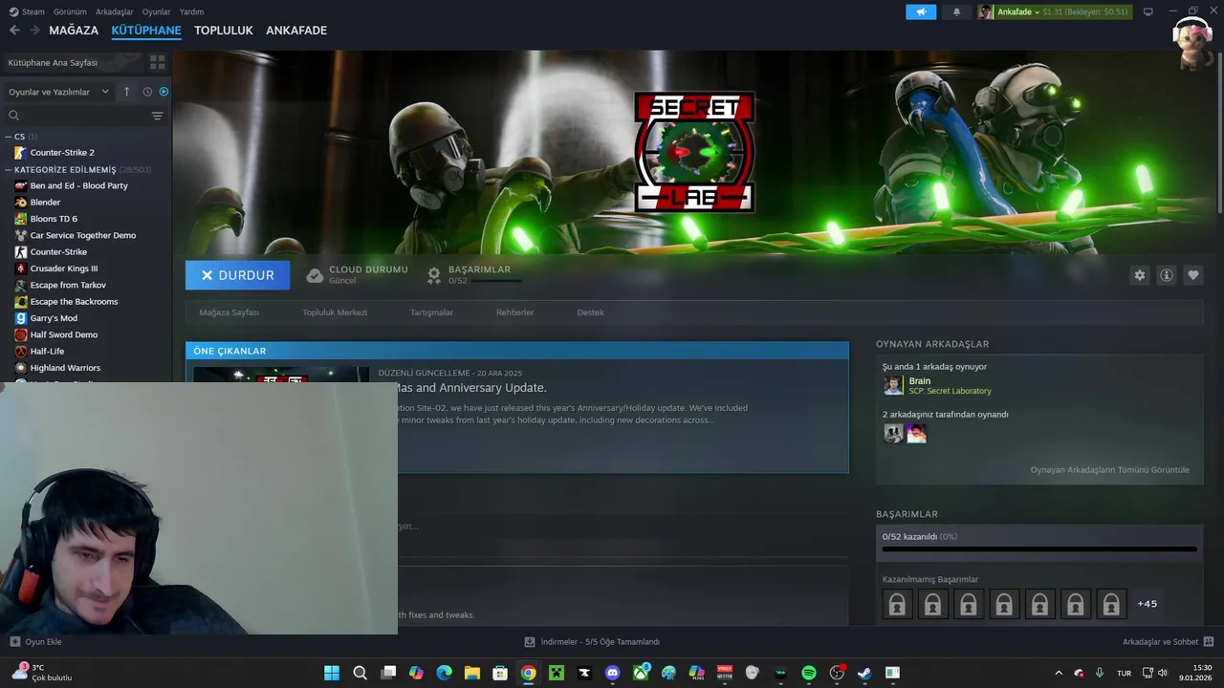Open the notifications bell
This screenshot has width=1224, height=688.
point(956,11)
